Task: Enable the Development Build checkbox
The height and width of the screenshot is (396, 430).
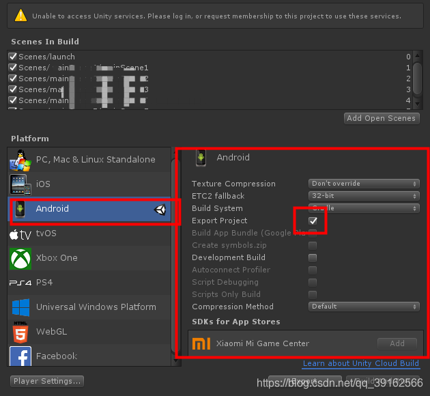Action: tap(313, 258)
